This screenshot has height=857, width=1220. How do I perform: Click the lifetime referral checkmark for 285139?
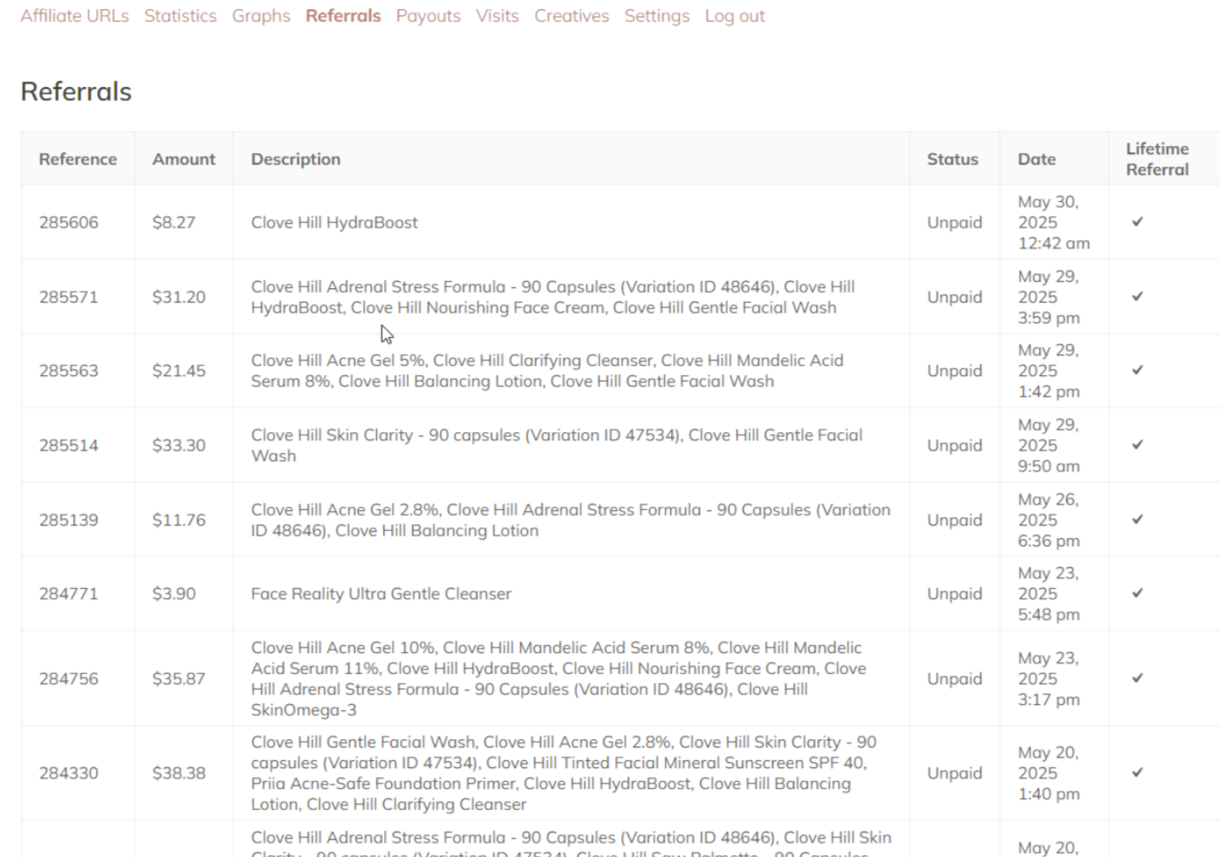point(1138,519)
